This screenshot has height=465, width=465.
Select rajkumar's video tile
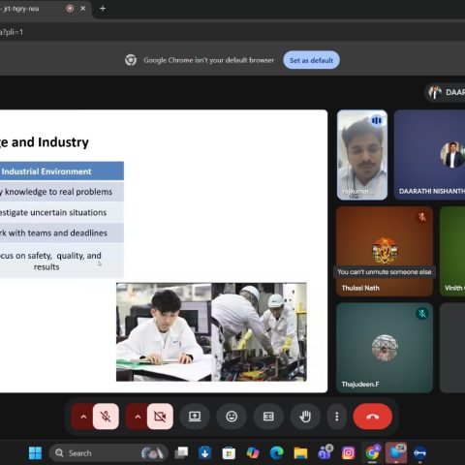pos(362,155)
